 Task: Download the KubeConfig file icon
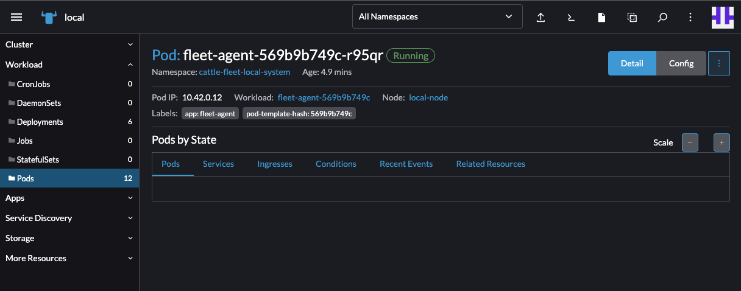(x=601, y=17)
